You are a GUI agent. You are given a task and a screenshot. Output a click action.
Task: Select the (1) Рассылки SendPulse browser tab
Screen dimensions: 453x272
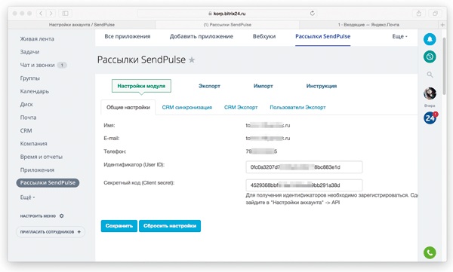[x=227, y=25]
